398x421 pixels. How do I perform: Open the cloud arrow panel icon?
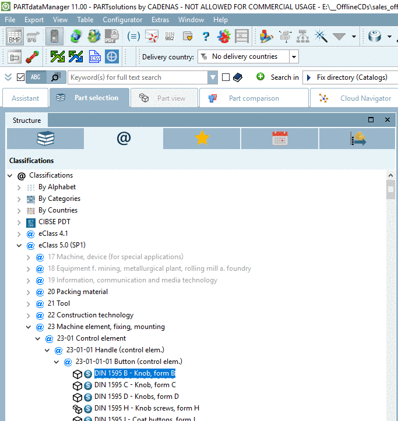pyautogui.click(x=357, y=138)
